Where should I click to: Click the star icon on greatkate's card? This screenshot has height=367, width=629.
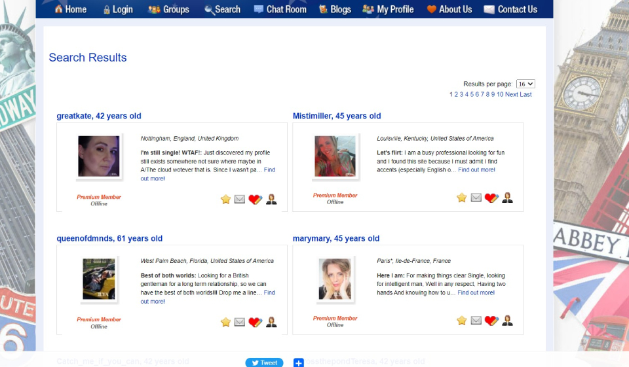226,200
